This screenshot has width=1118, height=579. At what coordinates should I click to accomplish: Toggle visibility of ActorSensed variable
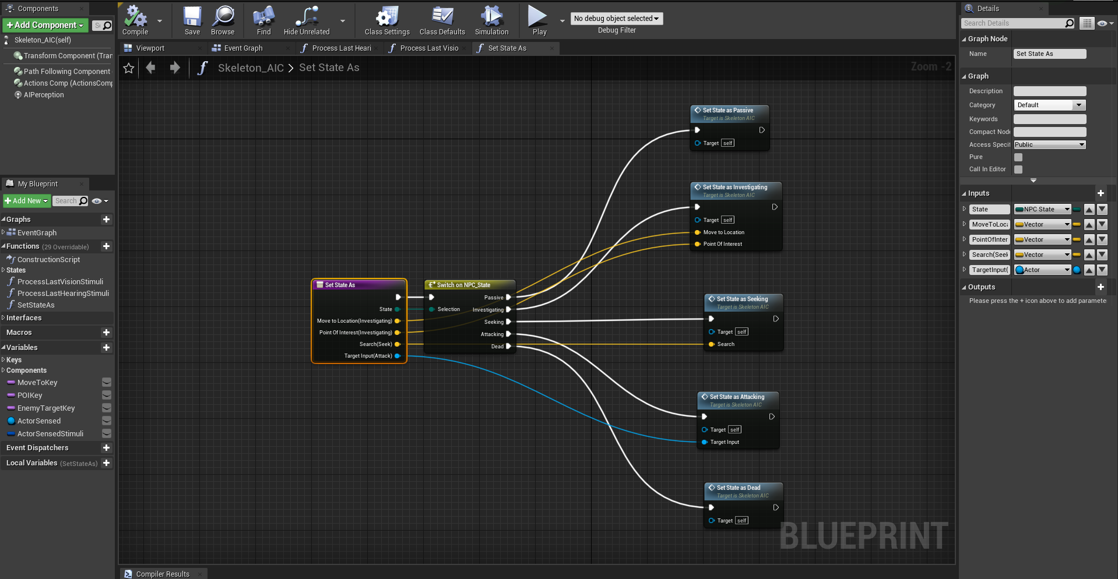107,421
